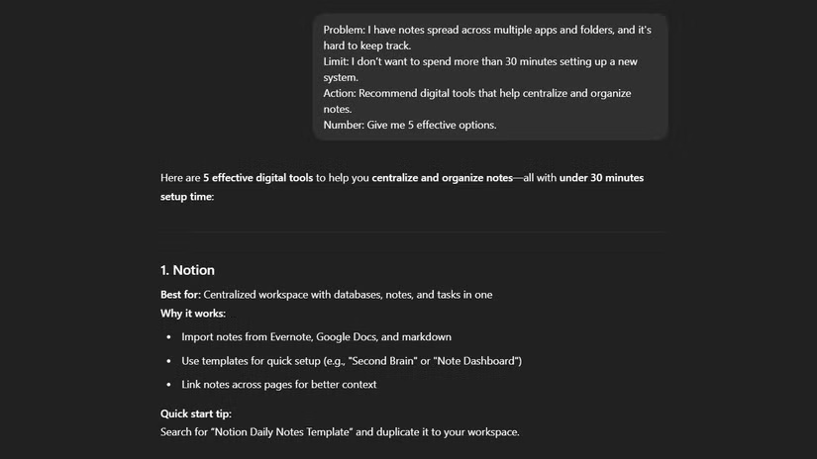The width and height of the screenshot is (817, 459).
Task: Click the "Problem:" line in the prompt
Action: (x=486, y=30)
